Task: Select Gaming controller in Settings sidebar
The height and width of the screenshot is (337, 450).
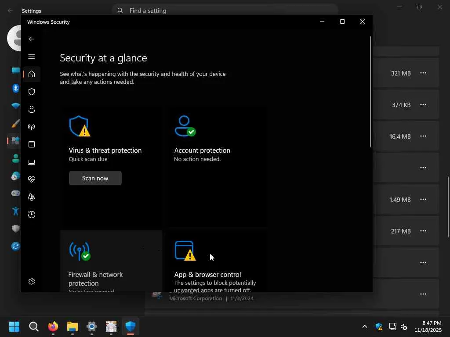Action: 15,194
